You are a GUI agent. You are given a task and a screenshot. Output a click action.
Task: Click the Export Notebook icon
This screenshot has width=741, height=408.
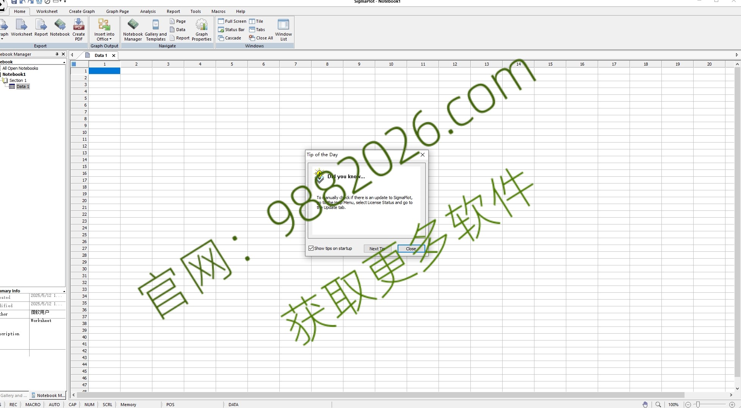60,28
